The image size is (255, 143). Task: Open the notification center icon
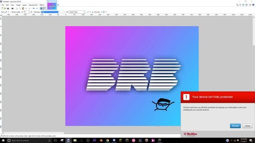tap(251, 140)
